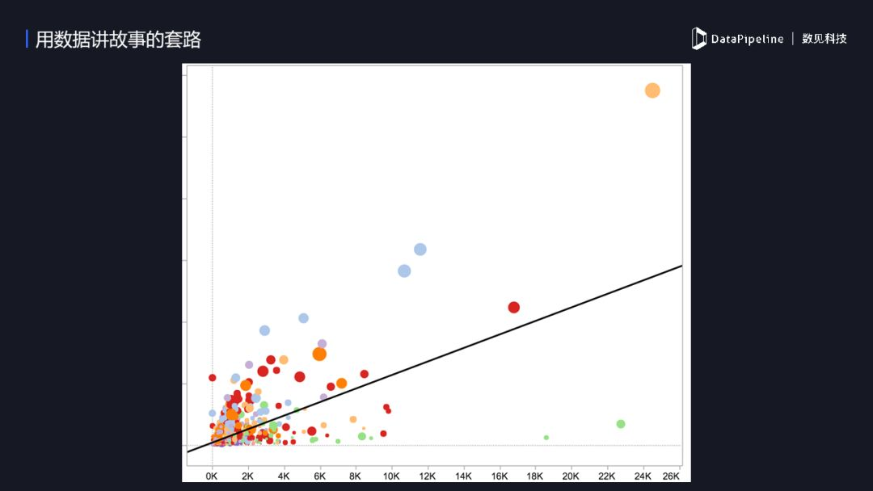Click the green data point near 23K
This screenshot has height=491, width=873.
point(621,424)
